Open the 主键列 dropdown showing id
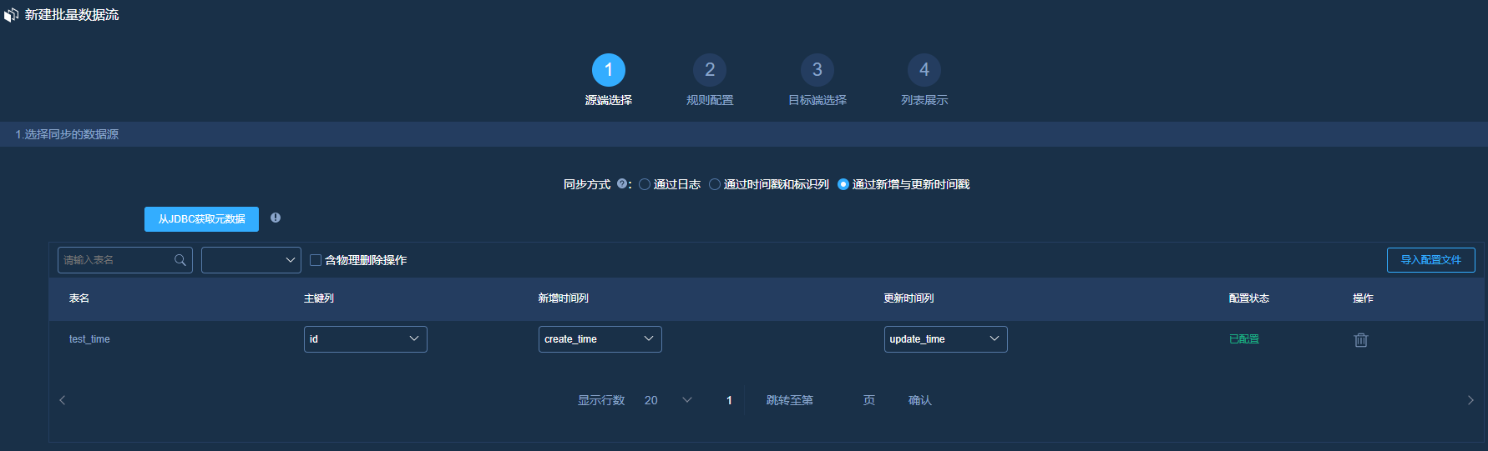The image size is (1488, 451). pyautogui.click(x=365, y=339)
